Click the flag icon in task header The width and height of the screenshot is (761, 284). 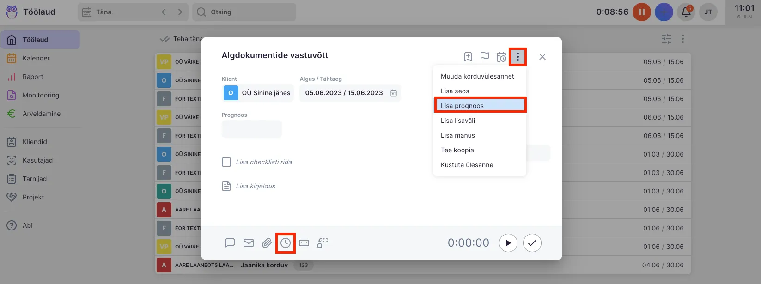pyautogui.click(x=484, y=57)
